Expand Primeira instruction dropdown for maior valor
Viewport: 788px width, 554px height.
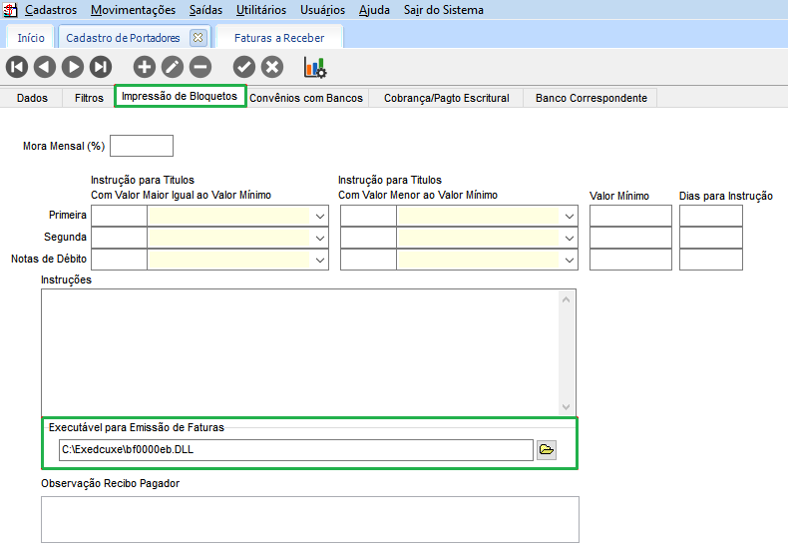(320, 216)
